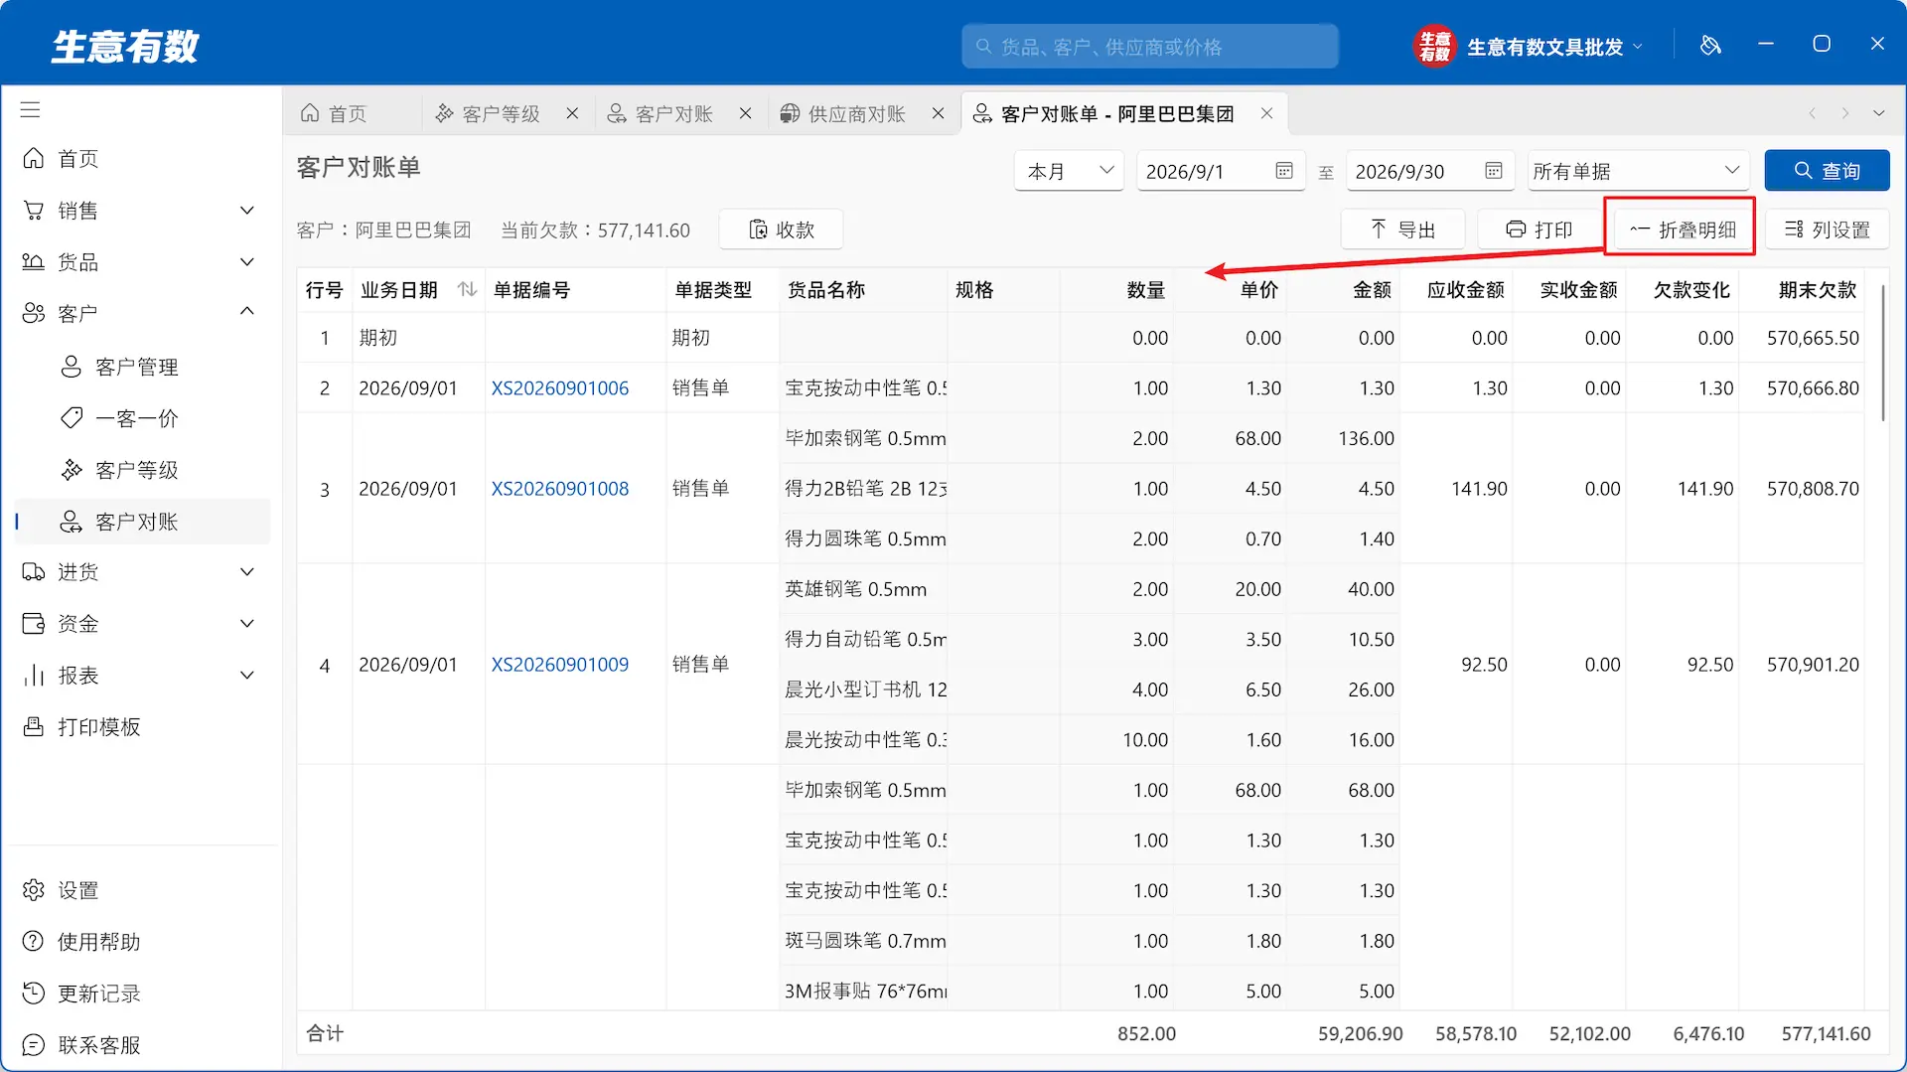
Task: Open order link XS20260901006
Action: click(560, 388)
